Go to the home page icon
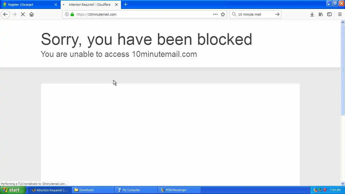 (32, 14)
